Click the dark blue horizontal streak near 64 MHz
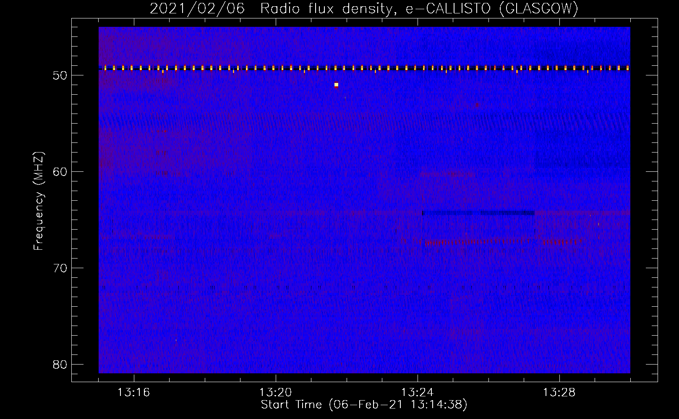The height and width of the screenshot is (419, 679). point(478,213)
